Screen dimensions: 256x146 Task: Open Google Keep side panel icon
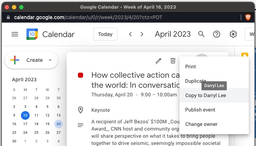(244, 55)
